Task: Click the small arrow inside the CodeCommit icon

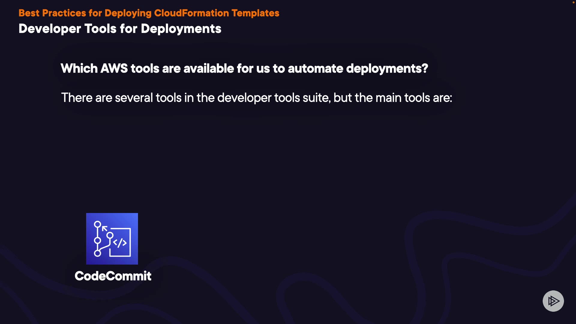Action: (x=104, y=228)
